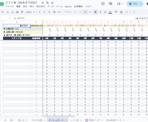This screenshot has height=122, width=148.
Task: Open the 編集 menu
Action: (18, 6)
